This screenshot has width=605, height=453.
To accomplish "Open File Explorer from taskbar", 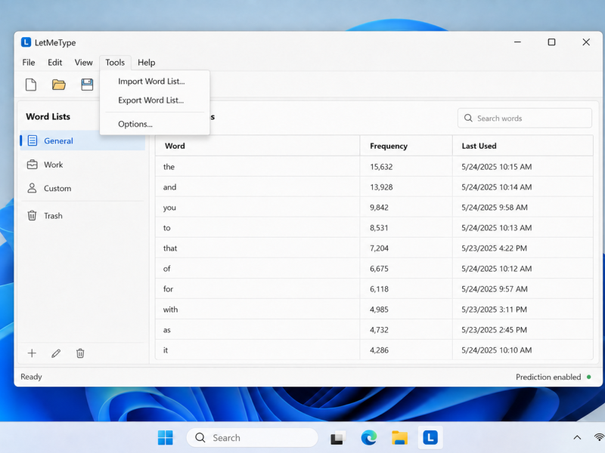I will [399, 438].
